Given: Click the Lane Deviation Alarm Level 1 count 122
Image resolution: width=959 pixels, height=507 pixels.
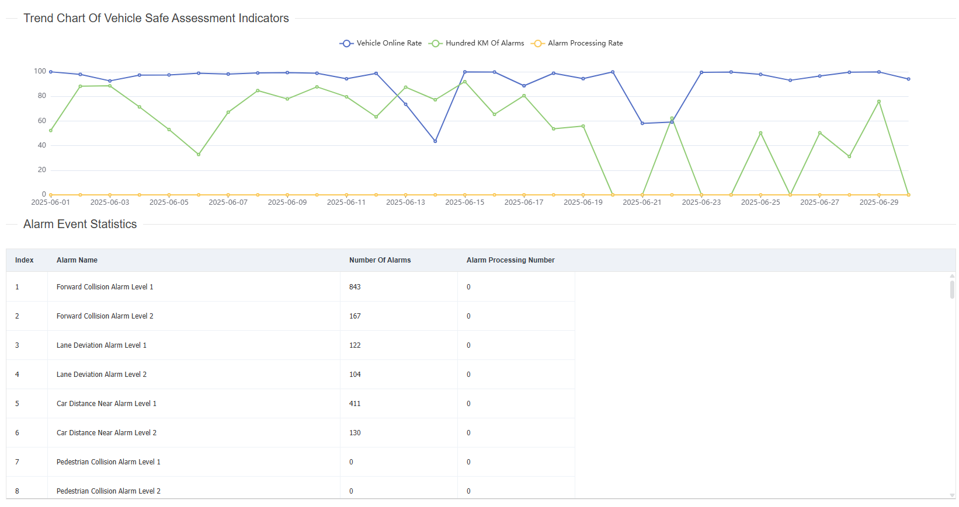Looking at the screenshot, I should (x=355, y=345).
